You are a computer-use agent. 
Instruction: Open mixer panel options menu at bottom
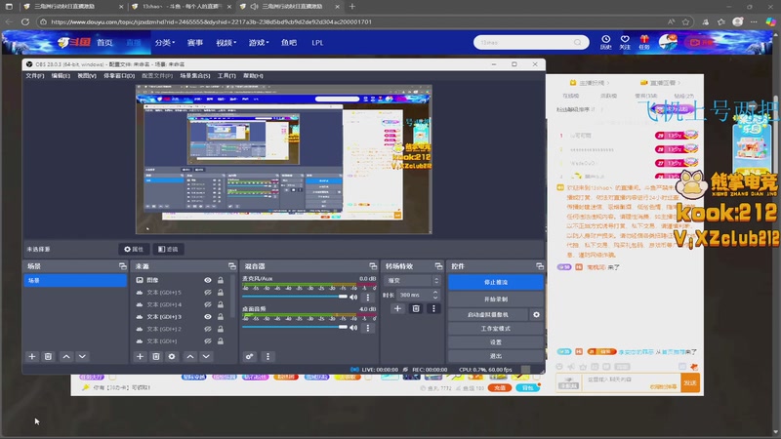tap(267, 356)
